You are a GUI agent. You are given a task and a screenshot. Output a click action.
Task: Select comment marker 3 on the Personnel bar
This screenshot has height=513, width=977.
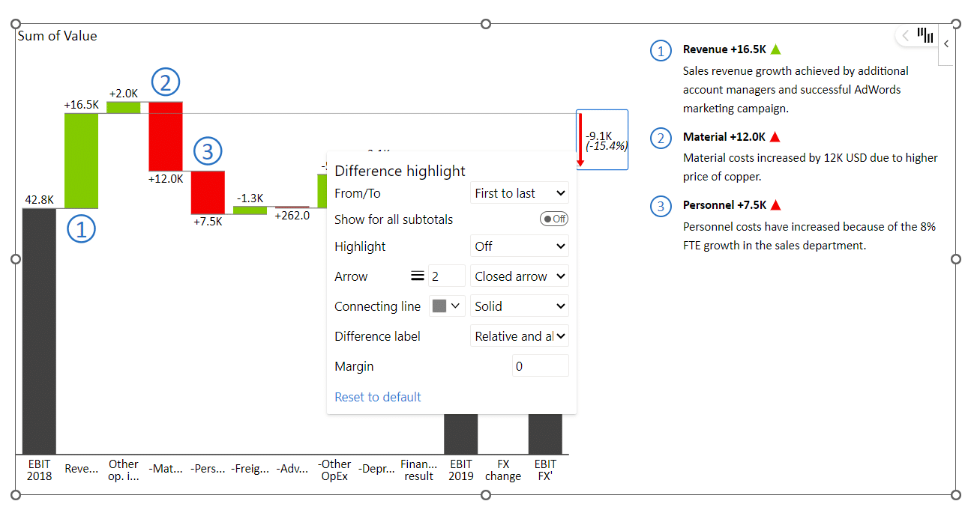208,151
